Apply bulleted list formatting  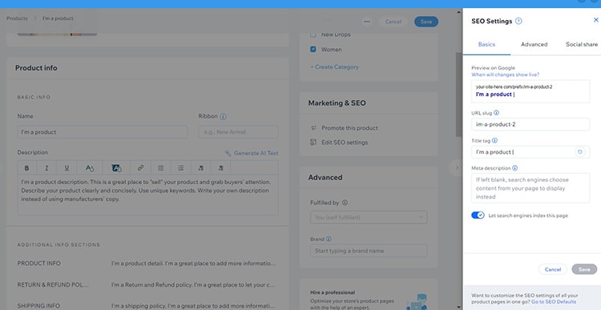(160, 168)
